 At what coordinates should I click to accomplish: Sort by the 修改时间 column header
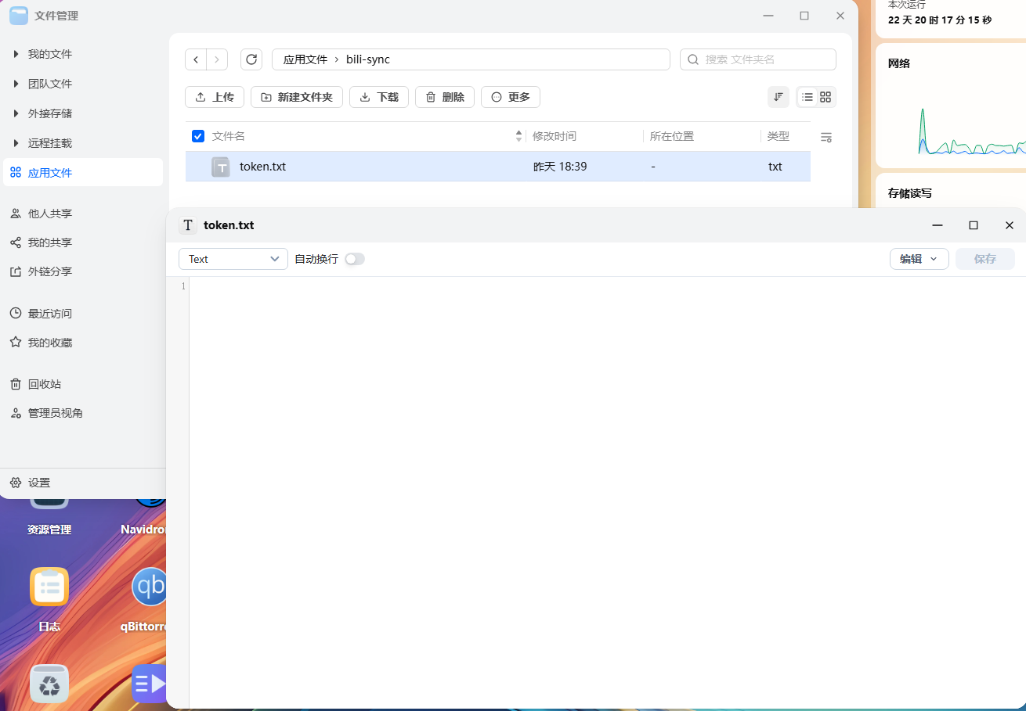[x=555, y=136]
